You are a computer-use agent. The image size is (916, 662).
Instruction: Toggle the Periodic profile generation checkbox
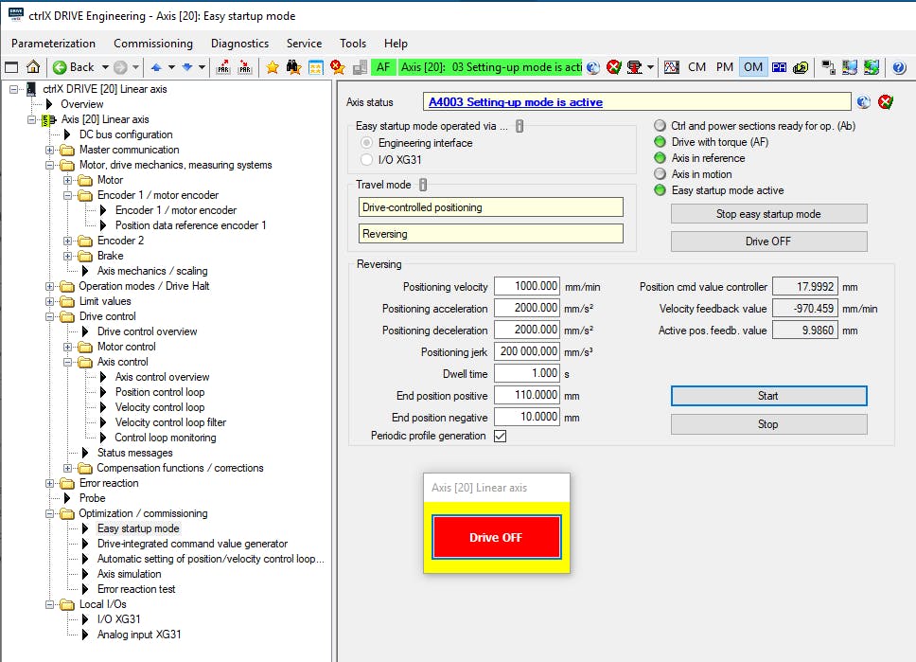(500, 436)
